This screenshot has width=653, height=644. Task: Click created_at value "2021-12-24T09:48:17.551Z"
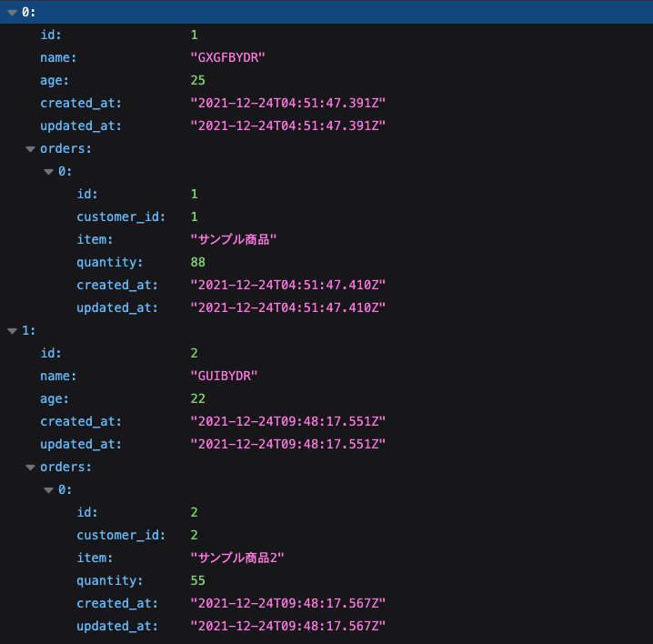click(287, 421)
